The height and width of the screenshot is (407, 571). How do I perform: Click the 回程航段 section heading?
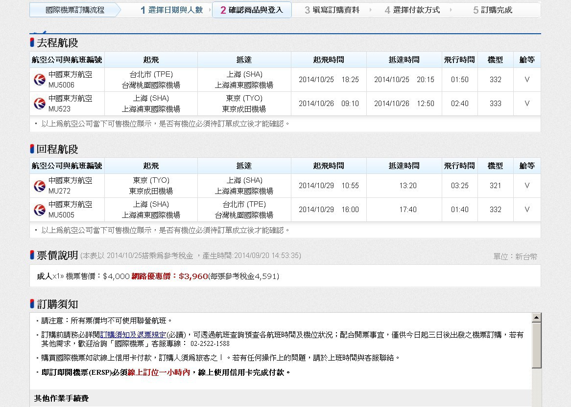tap(57, 150)
